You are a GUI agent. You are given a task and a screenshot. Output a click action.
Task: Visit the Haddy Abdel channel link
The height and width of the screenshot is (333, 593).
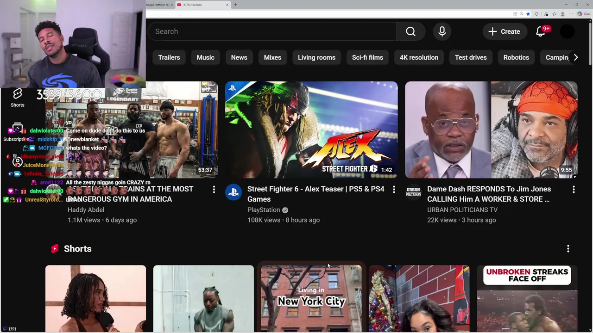pos(86,210)
